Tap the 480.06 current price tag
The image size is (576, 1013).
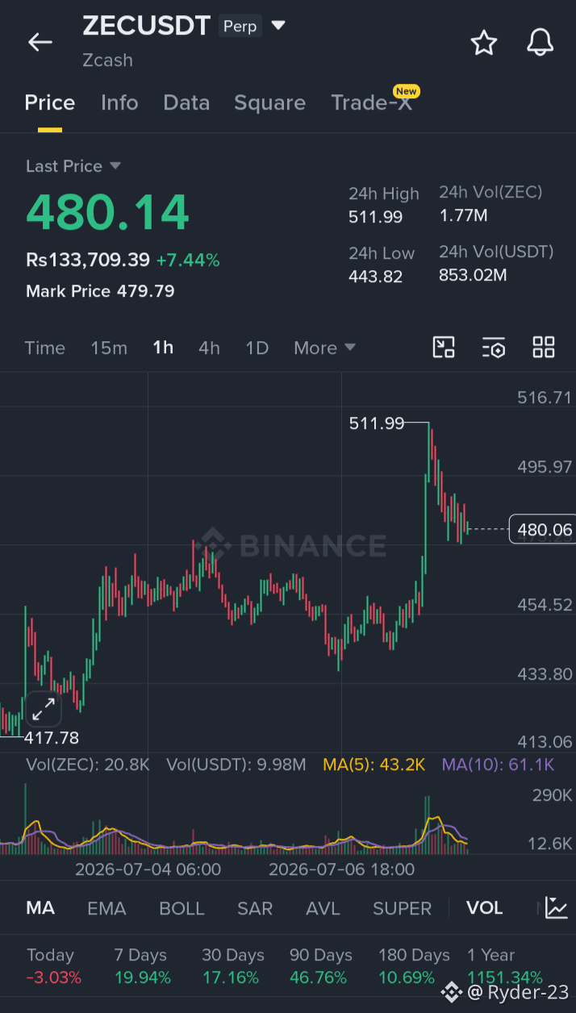542,529
